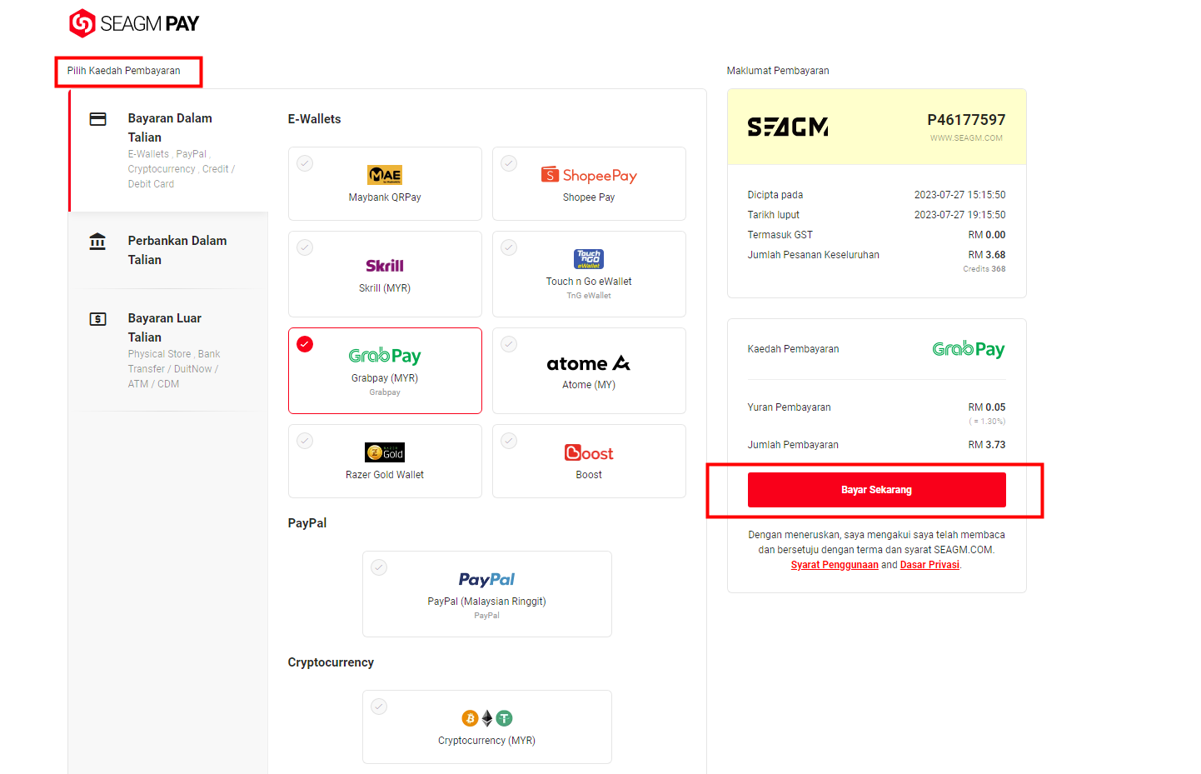Tick the PayPal option radio circle
The image size is (1201, 774).
point(379,567)
